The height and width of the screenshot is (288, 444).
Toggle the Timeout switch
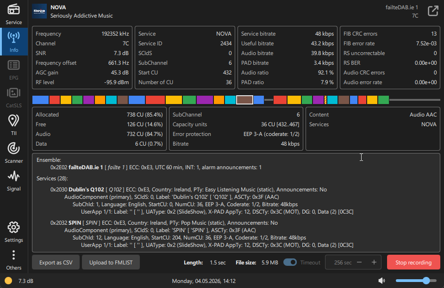click(290, 262)
